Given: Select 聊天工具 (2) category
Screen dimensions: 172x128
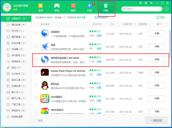Looking at the screenshot, I should (16, 98).
